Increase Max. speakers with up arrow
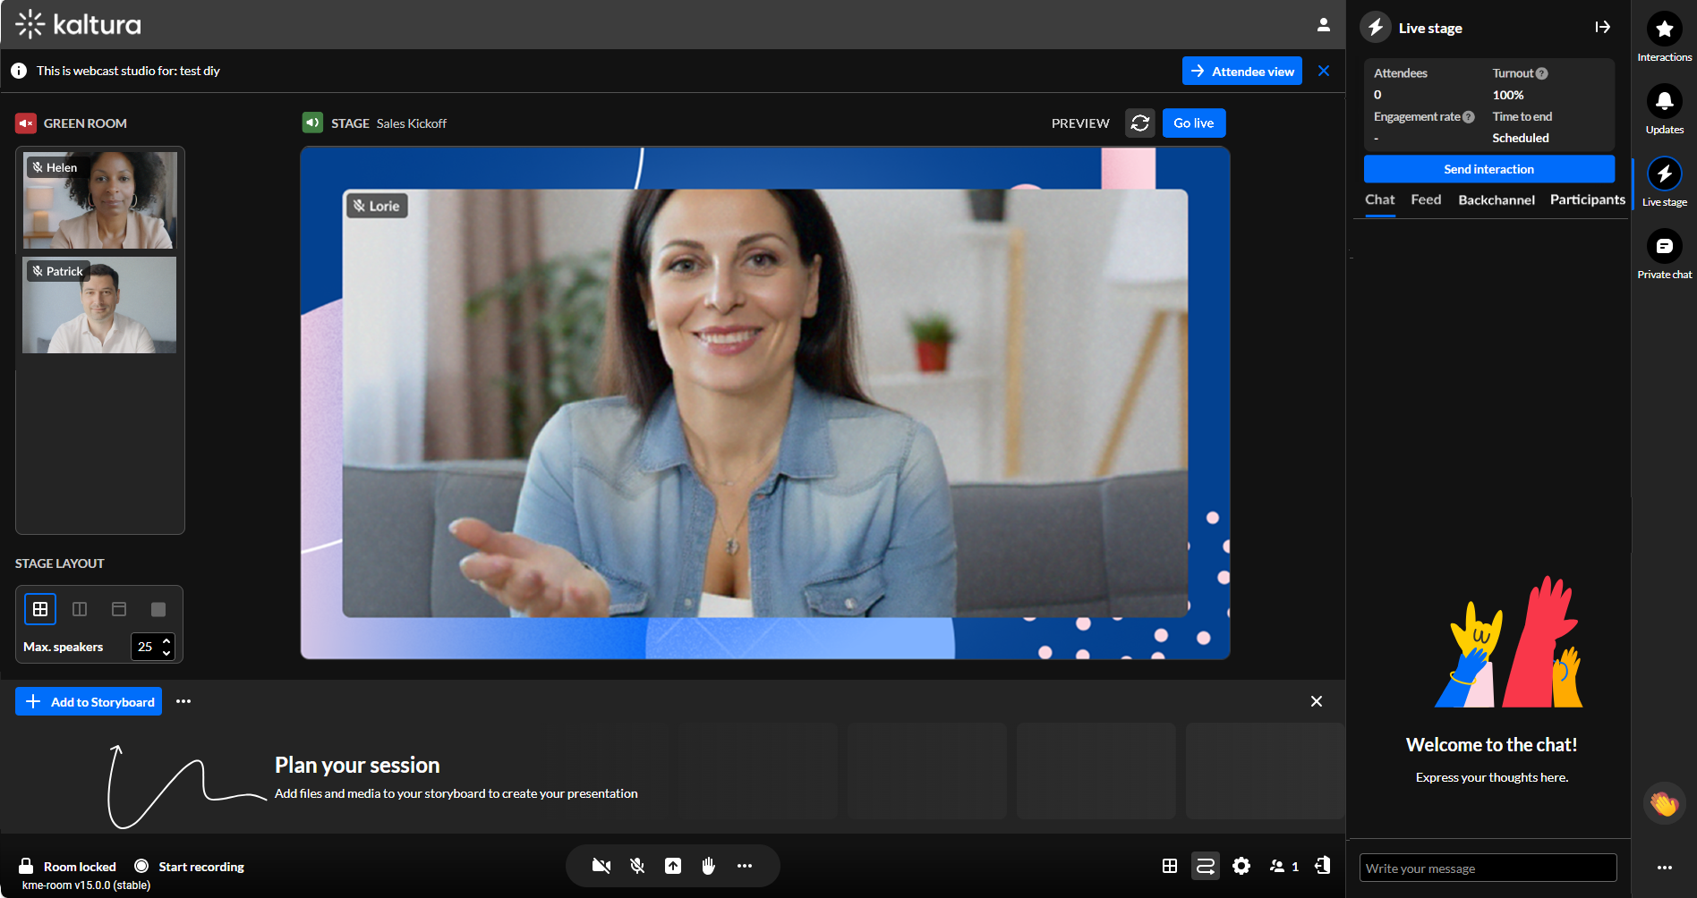 [166, 640]
